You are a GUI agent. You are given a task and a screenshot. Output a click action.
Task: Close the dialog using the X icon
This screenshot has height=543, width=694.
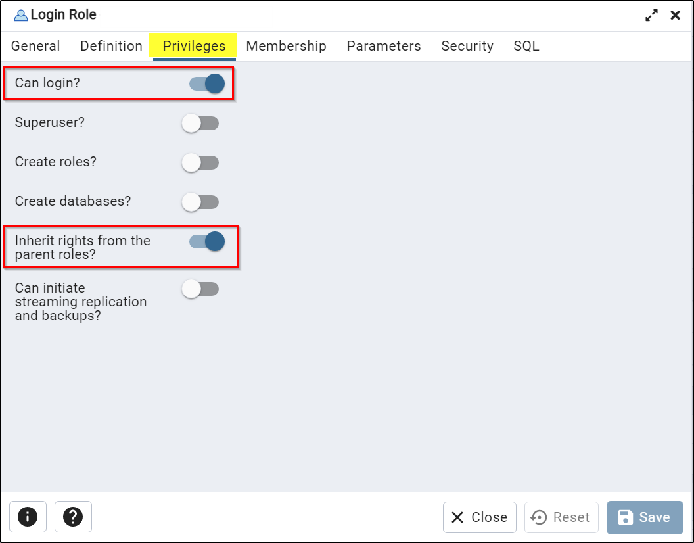tap(676, 16)
